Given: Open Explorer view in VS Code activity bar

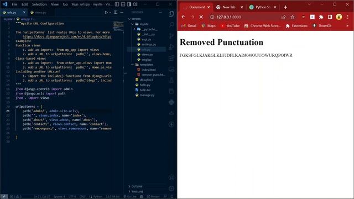Looking at the screenshot, I should [x=171, y=14].
